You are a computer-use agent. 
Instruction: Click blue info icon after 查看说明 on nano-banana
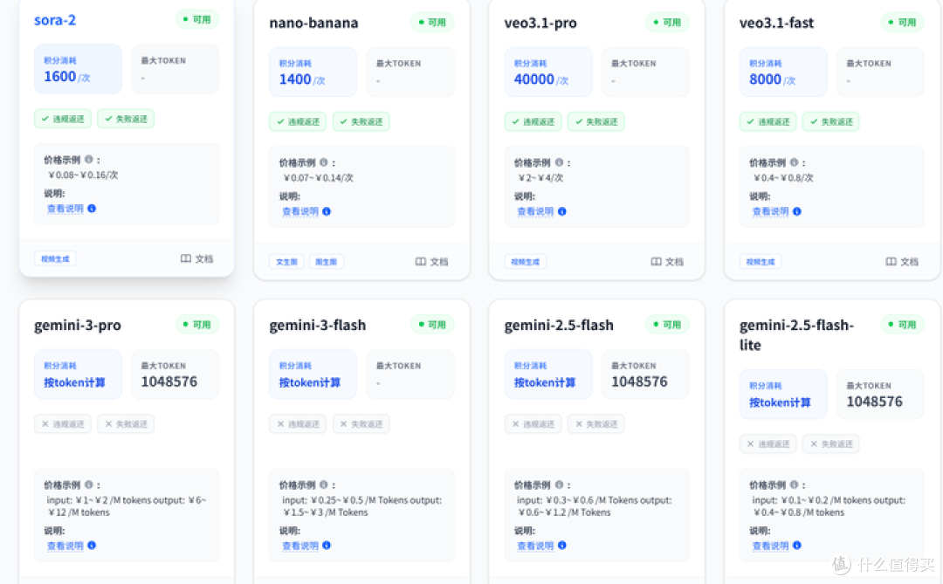pyautogui.click(x=327, y=211)
